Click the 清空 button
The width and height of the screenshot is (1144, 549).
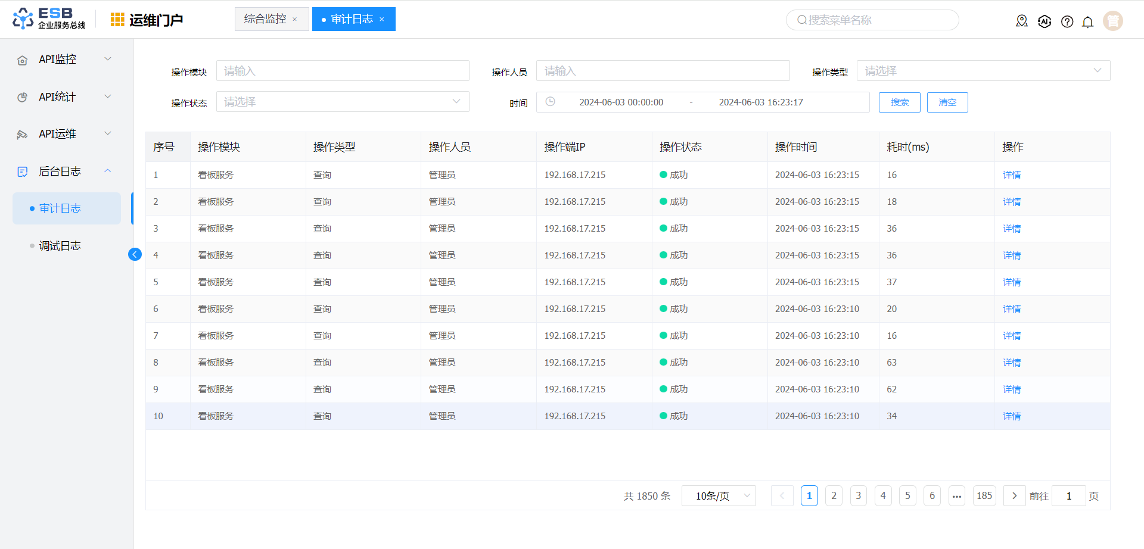click(x=947, y=102)
